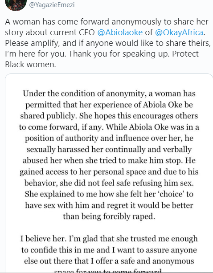213x273 pixels.
Task: Click the tweet line starting "A woman has come forward"
Action: pos(106,22)
